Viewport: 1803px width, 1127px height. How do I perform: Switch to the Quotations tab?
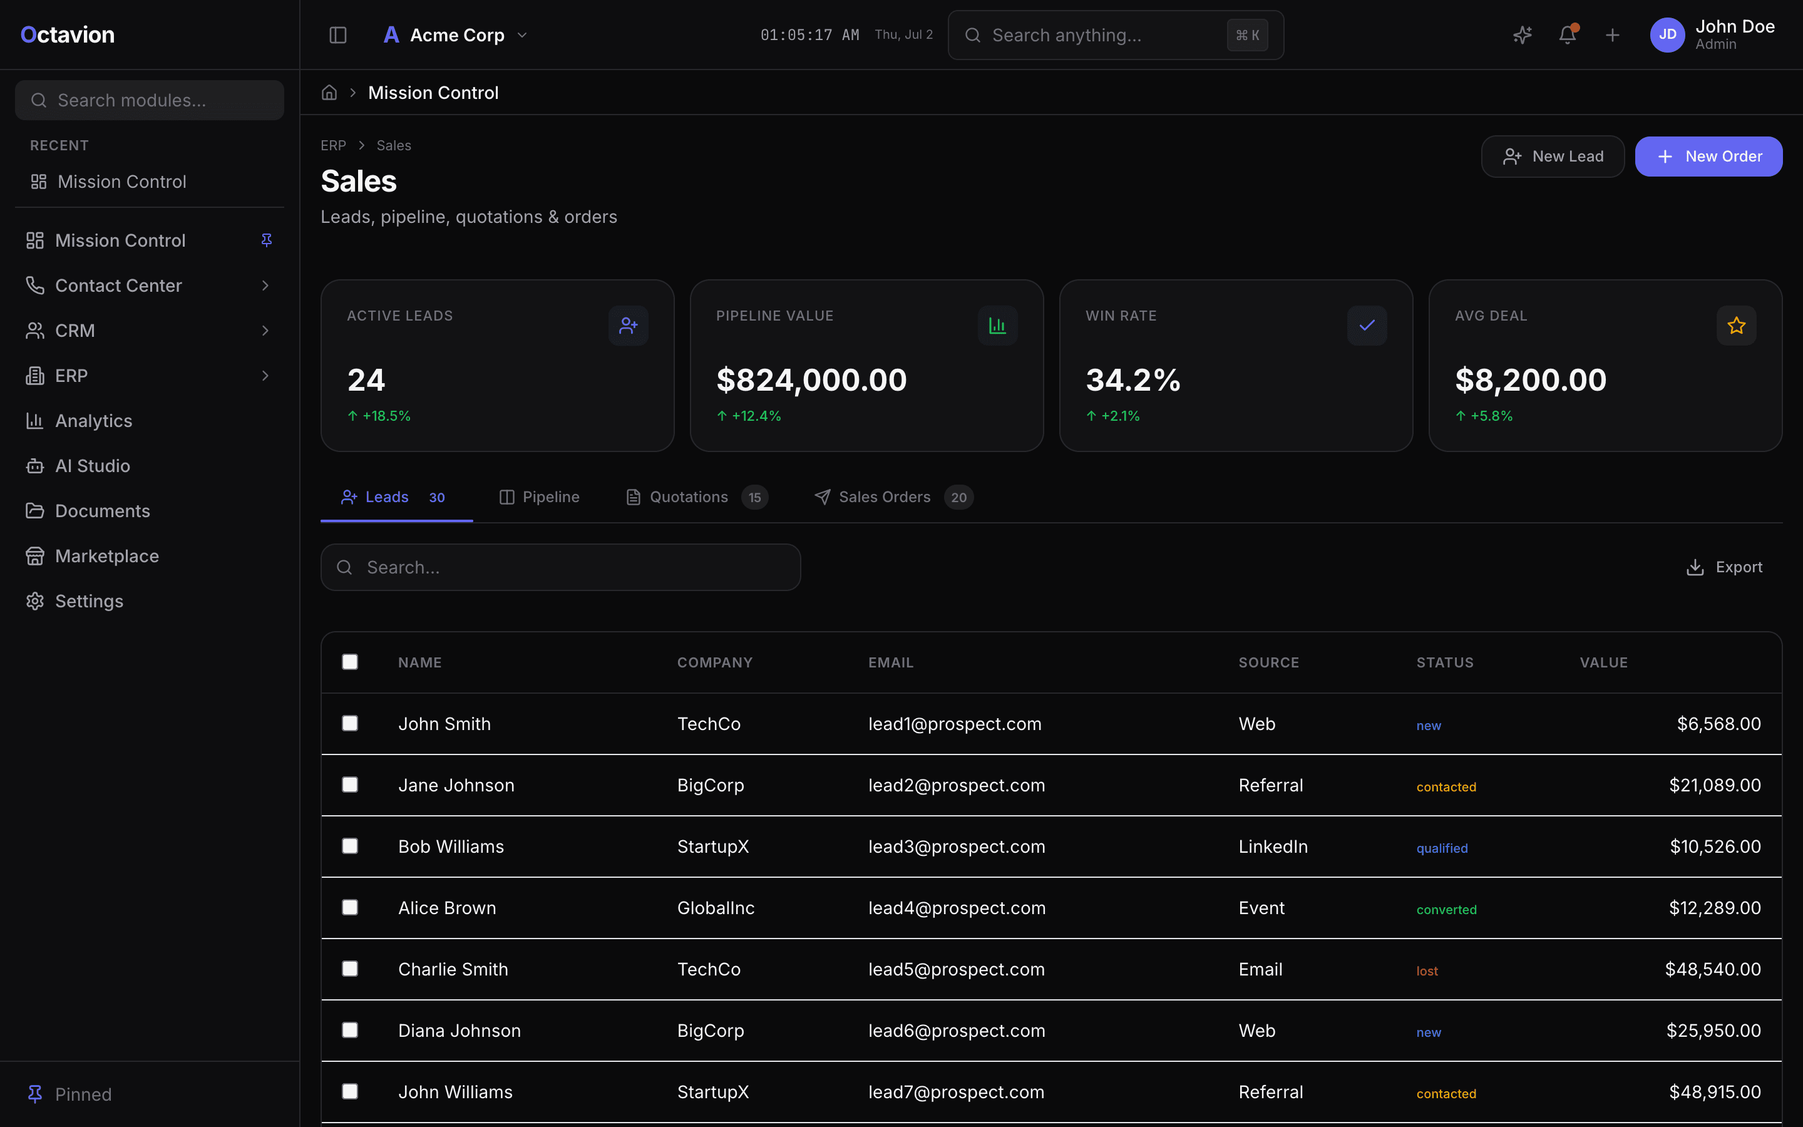click(x=697, y=497)
